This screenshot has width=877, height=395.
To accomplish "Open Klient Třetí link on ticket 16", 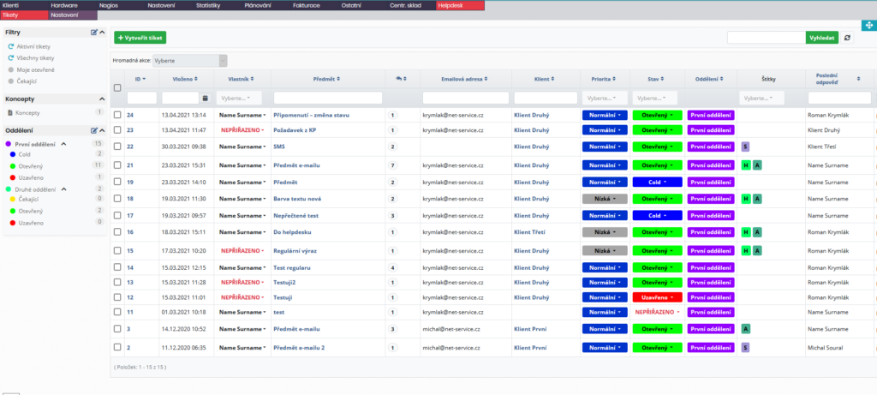I will tap(529, 232).
